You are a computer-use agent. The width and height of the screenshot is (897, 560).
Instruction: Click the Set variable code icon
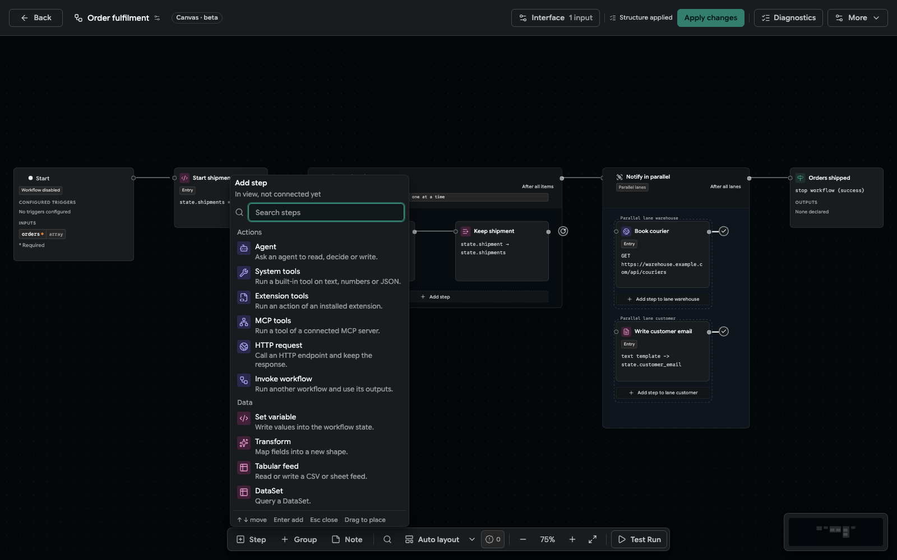point(244,418)
